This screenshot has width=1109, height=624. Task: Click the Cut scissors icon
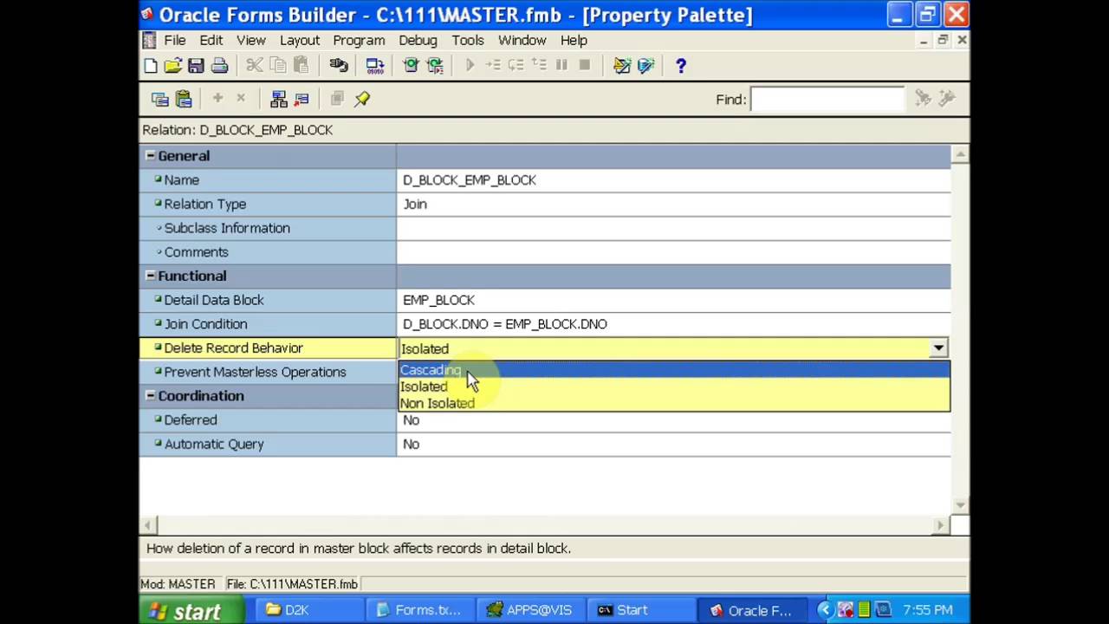pyautogui.click(x=254, y=66)
